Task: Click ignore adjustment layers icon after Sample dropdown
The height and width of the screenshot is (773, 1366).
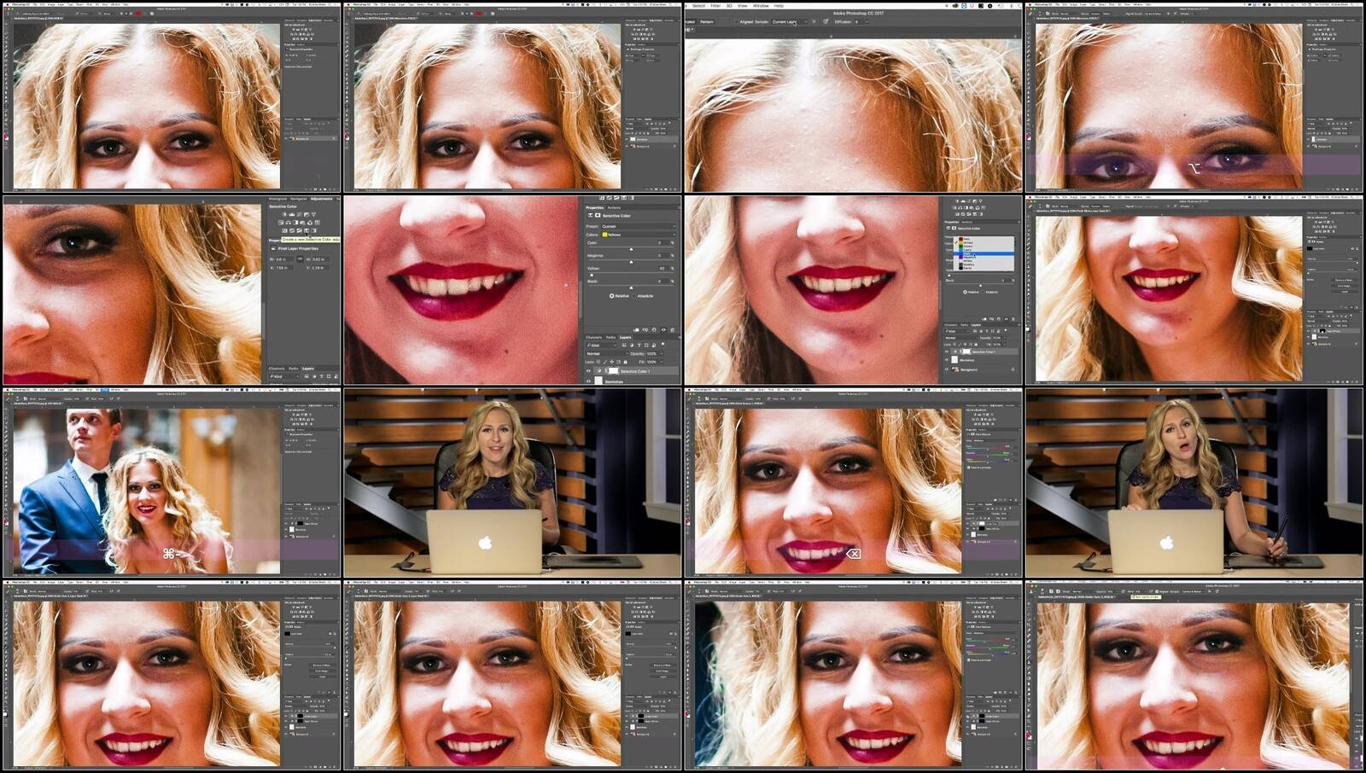Action: pos(814,21)
